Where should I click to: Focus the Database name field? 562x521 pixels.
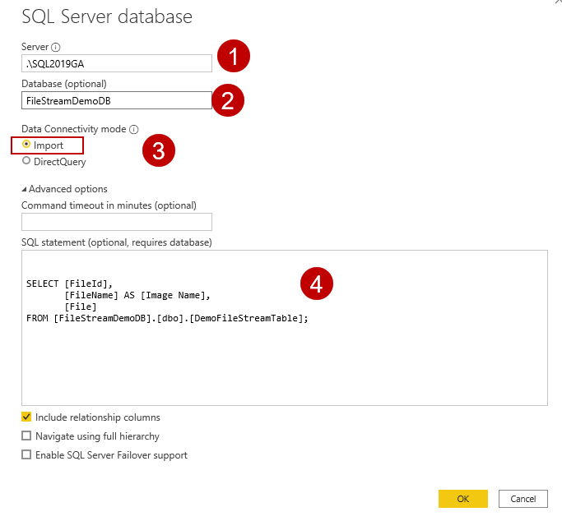[x=116, y=99]
